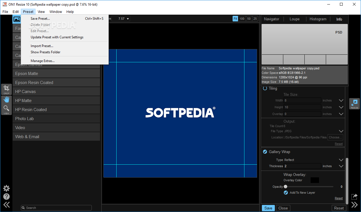Click the Choose... location button
The height and width of the screenshot is (212, 361).
(335, 137)
